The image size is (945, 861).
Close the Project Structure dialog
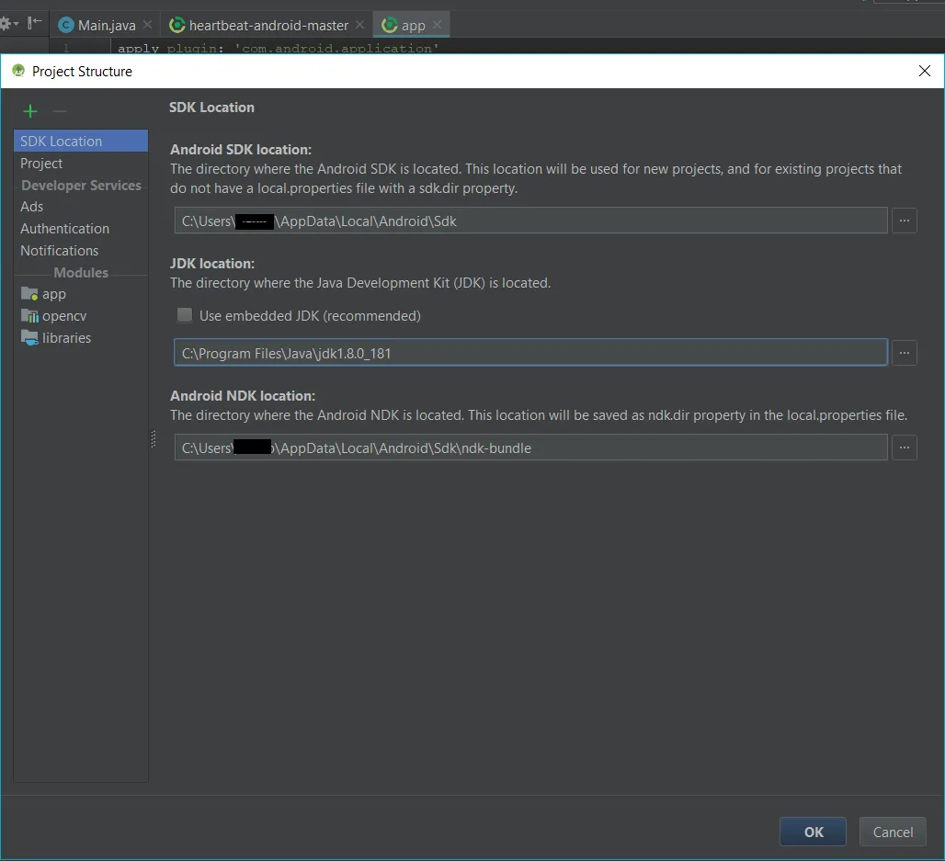pos(925,71)
